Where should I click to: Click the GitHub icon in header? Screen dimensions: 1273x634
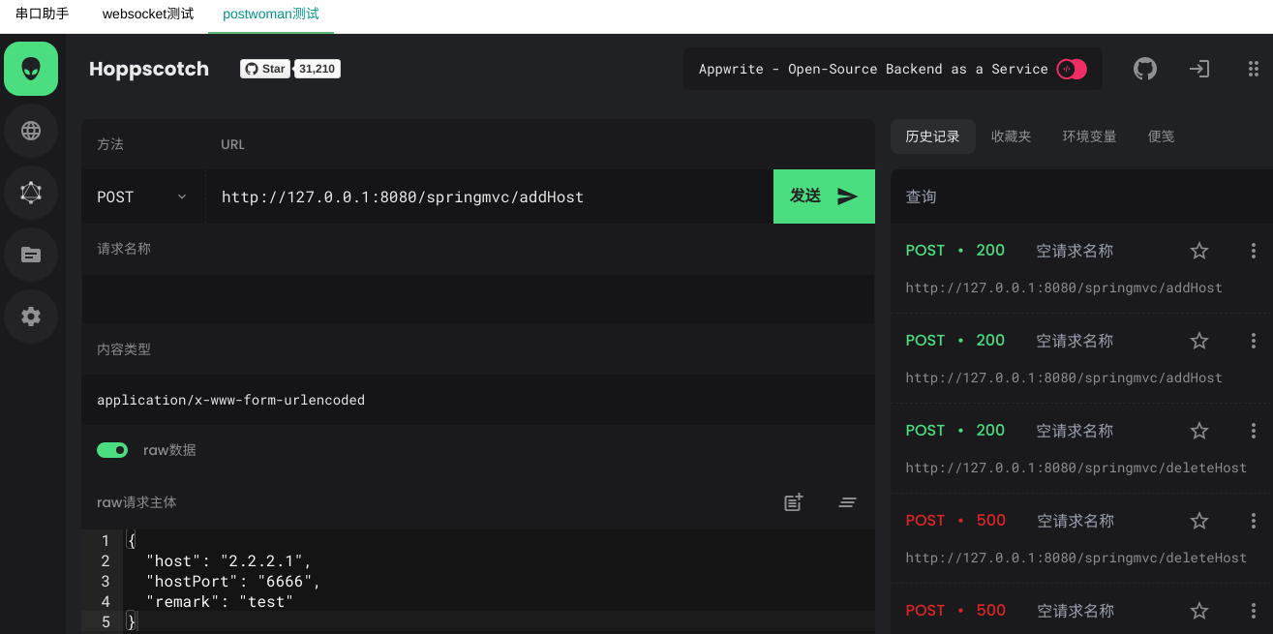point(1145,69)
